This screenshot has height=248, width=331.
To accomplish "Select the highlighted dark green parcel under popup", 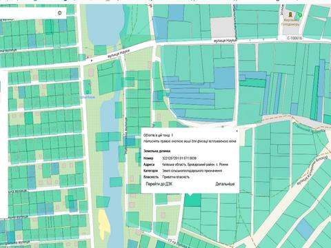I will pos(192,200).
